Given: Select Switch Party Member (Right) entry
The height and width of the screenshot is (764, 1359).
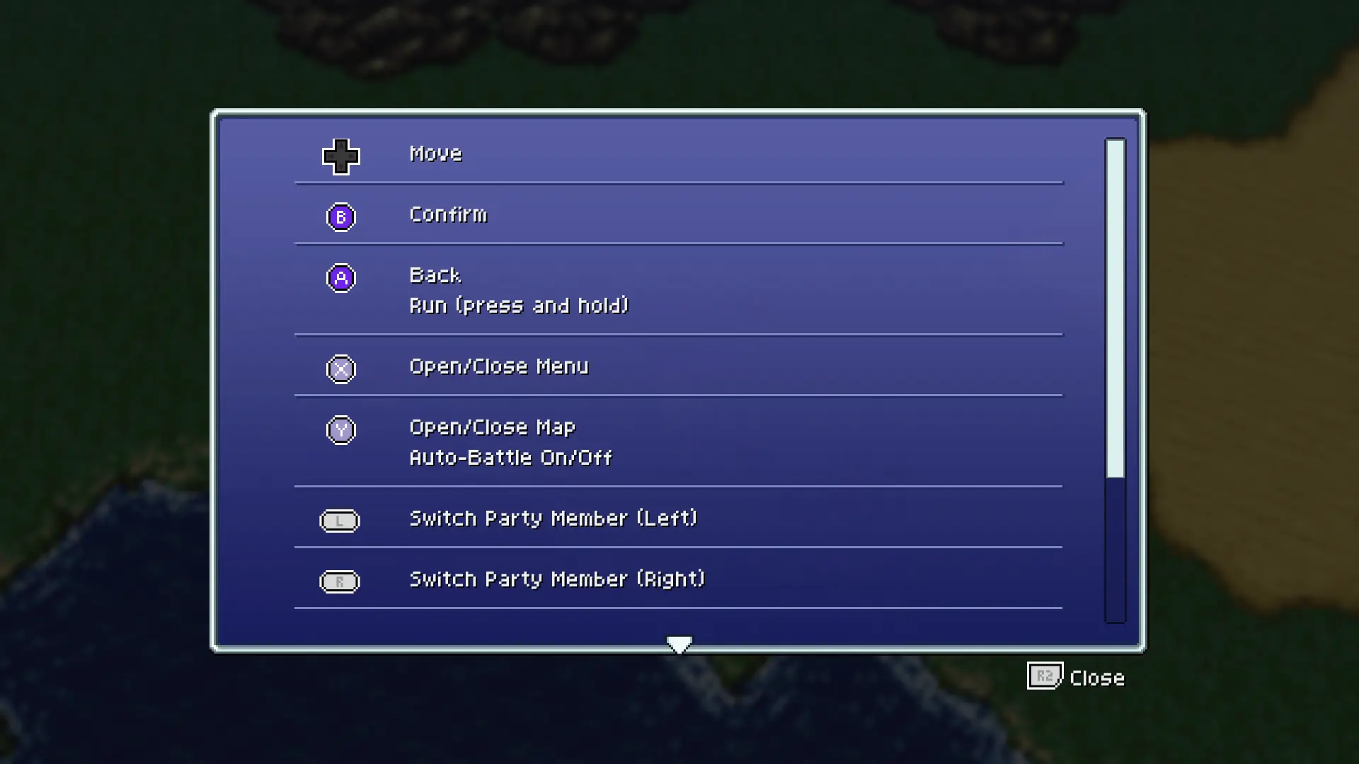Looking at the screenshot, I should tap(679, 579).
